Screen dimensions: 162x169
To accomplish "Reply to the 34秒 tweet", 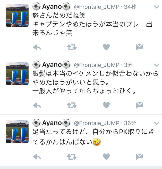I will [37, 47].
